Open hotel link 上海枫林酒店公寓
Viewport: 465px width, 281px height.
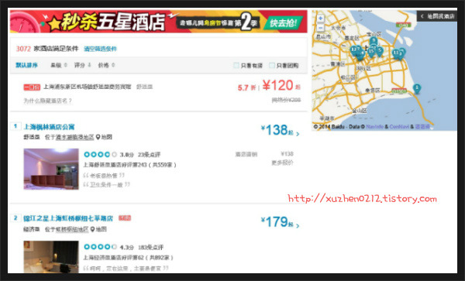(x=49, y=127)
